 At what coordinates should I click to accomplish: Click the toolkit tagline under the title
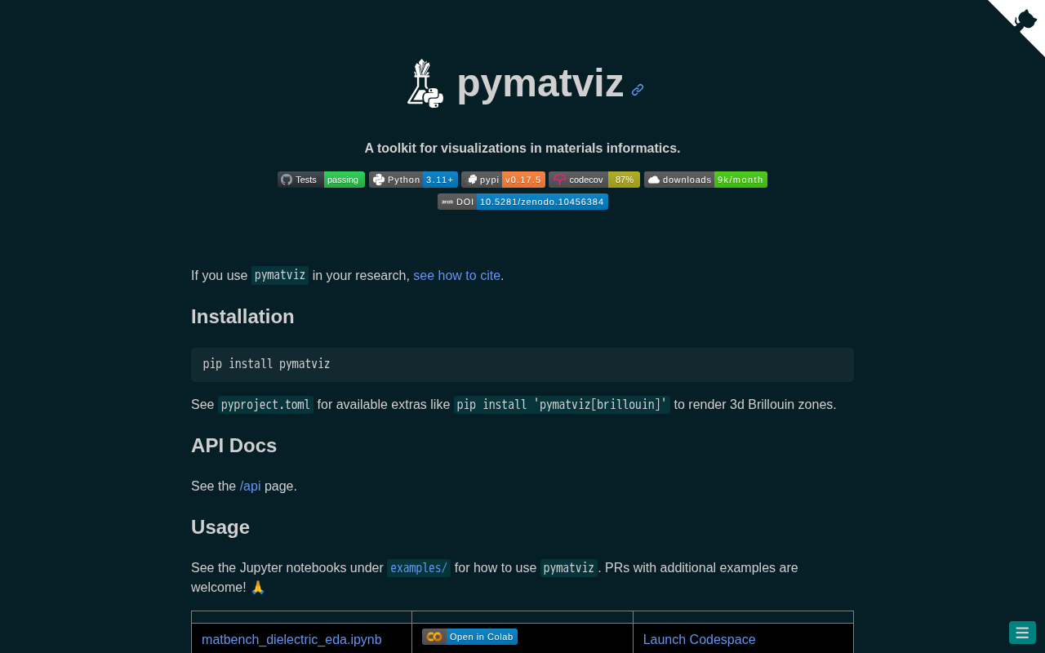522,149
